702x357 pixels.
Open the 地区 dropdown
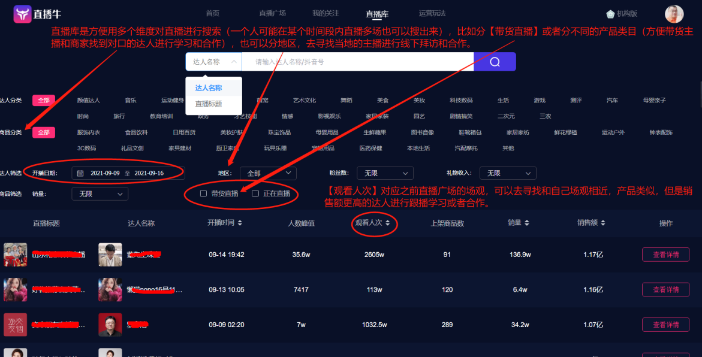click(268, 173)
